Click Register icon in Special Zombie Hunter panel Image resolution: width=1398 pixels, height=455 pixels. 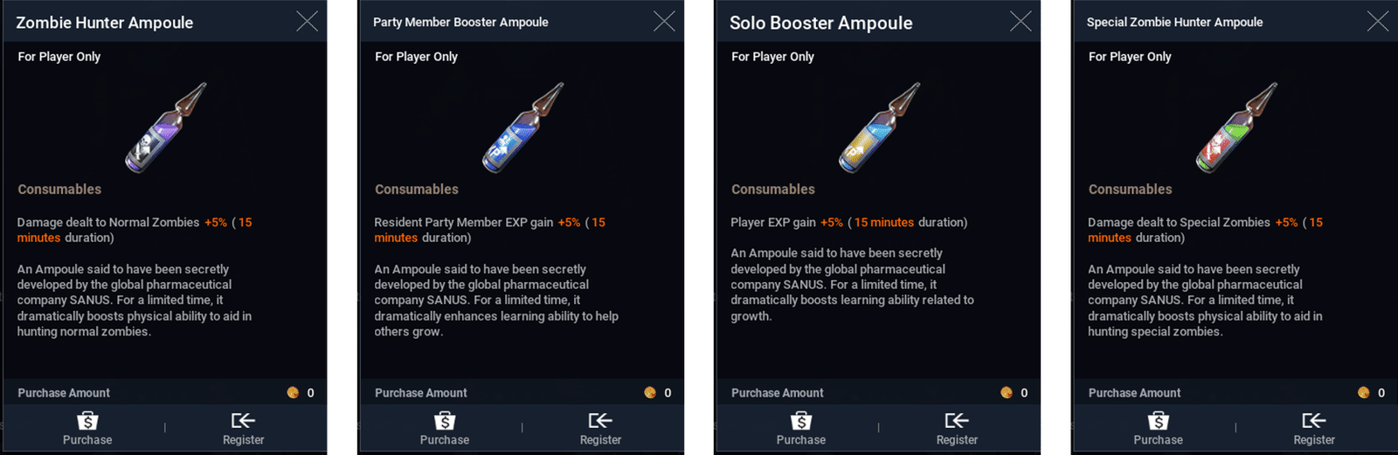pyautogui.click(x=1314, y=421)
